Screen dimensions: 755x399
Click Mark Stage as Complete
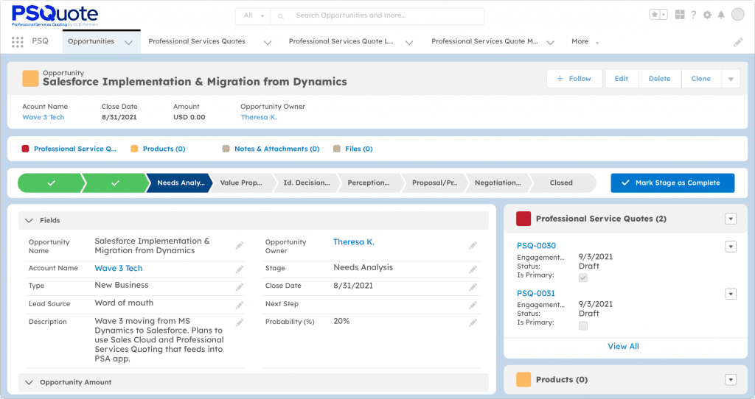pos(672,183)
